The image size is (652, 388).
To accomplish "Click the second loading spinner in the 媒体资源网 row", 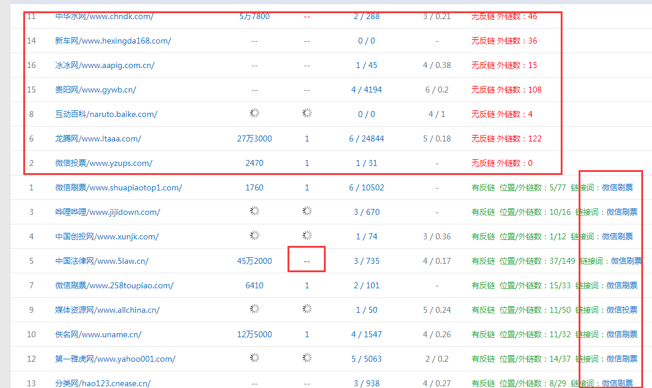I will 307,309.
